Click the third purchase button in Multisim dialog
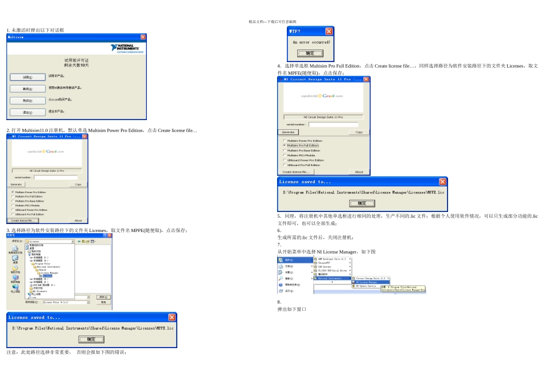The height and width of the screenshot is (386, 545). pyautogui.click(x=28, y=101)
